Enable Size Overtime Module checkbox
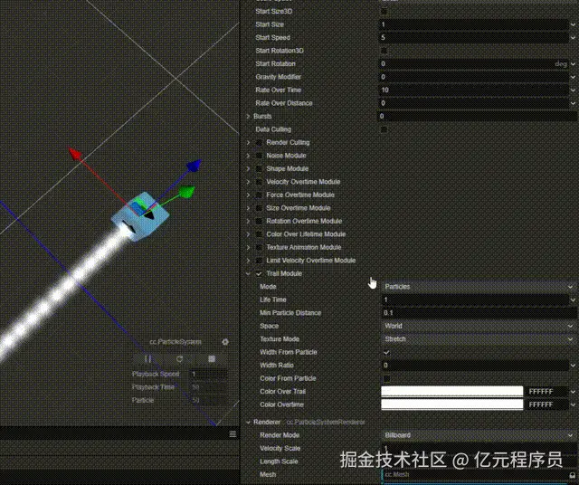This screenshot has width=579, height=485. pyautogui.click(x=259, y=208)
